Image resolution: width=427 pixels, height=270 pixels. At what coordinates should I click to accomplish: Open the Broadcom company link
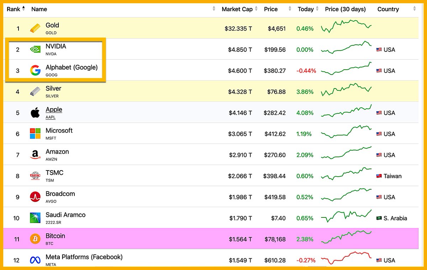tap(60, 194)
